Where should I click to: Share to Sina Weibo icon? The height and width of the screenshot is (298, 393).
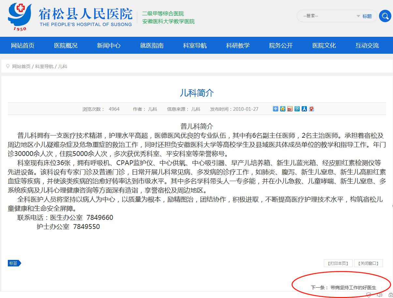[x=290, y=109]
